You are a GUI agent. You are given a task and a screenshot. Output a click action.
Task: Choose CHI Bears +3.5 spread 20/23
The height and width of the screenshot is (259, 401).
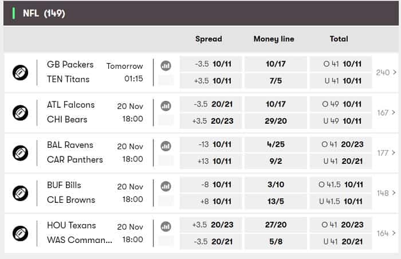click(x=211, y=121)
